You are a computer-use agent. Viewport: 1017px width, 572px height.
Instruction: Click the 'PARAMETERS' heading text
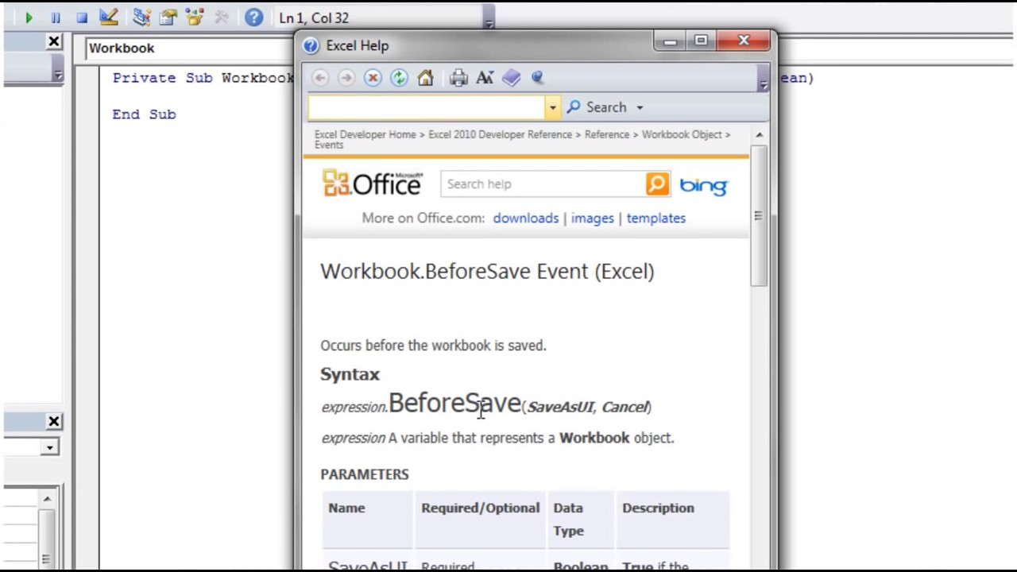(x=364, y=474)
